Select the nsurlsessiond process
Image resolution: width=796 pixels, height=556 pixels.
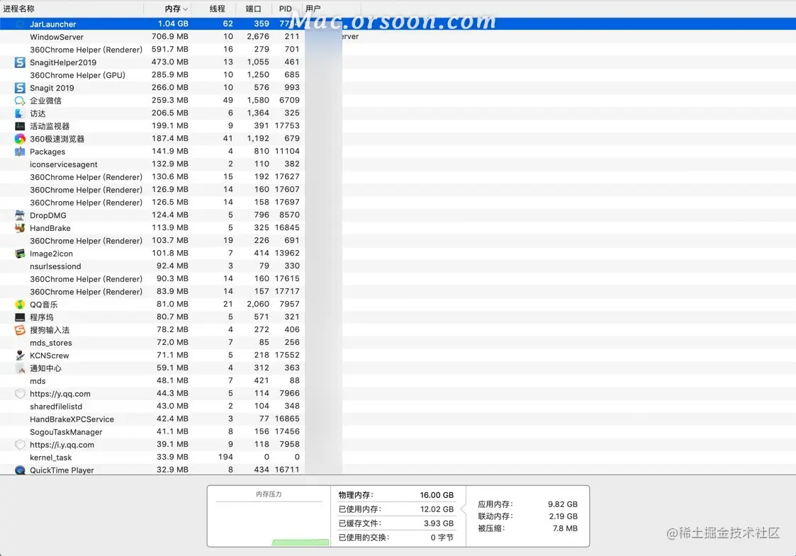pyautogui.click(x=398, y=266)
